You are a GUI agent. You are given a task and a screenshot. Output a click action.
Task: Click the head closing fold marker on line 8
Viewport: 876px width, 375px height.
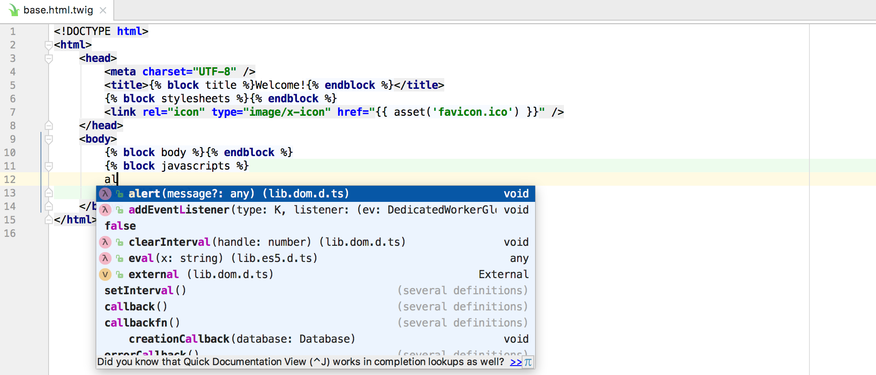(x=49, y=126)
